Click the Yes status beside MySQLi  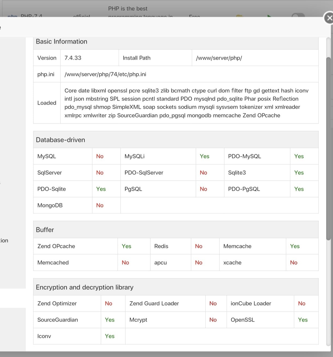(x=204, y=156)
